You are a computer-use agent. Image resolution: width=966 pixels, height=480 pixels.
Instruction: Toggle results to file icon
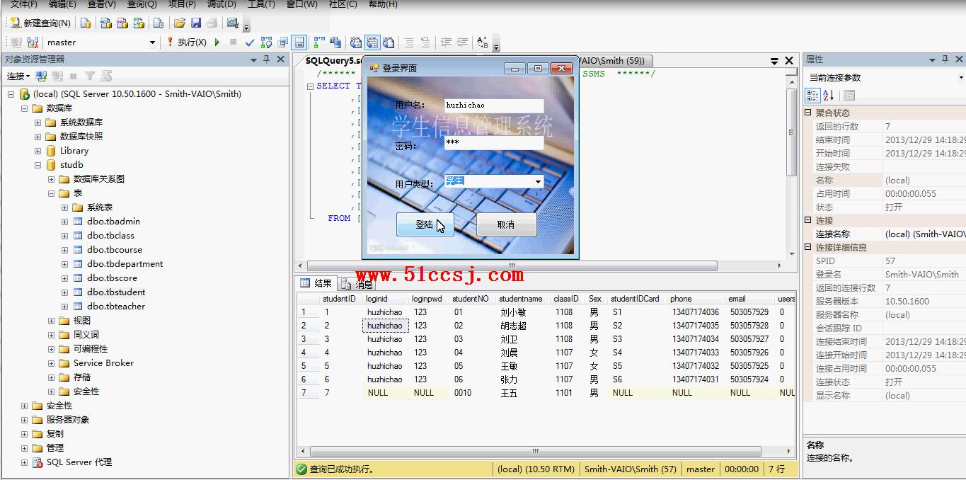coord(389,42)
